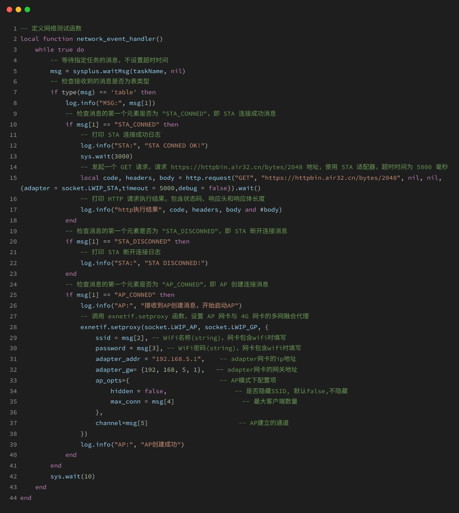This screenshot has width=459, height=513.
Task: Click the final end keyword on line 44
Action: coord(26,498)
